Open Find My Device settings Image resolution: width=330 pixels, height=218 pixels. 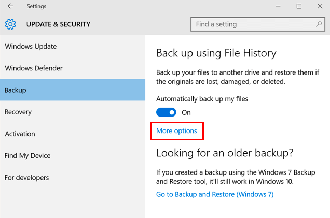coord(27,155)
